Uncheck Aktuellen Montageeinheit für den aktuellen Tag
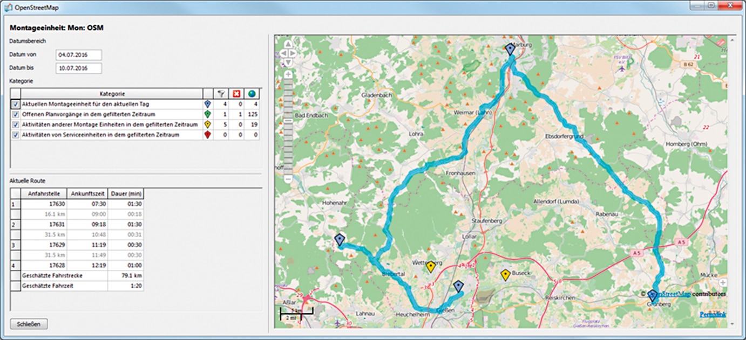The height and width of the screenshot is (340, 746). point(16,104)
